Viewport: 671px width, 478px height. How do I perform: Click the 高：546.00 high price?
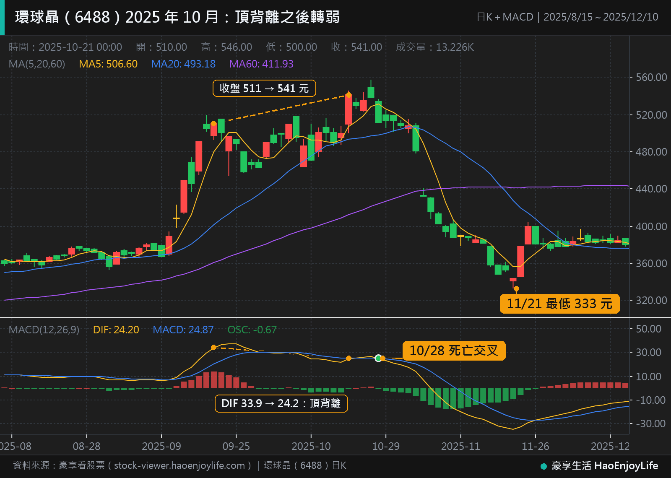[226, 47]
